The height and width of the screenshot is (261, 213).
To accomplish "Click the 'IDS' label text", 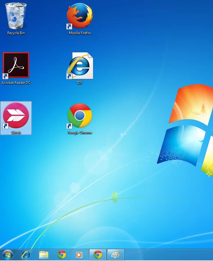I will coord(80,82).
